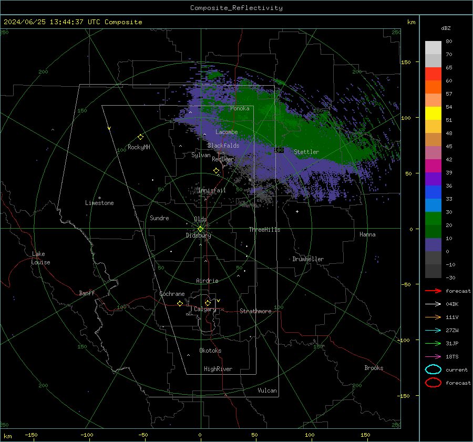Click the HighRiver town label

click(x=218, y=369)
